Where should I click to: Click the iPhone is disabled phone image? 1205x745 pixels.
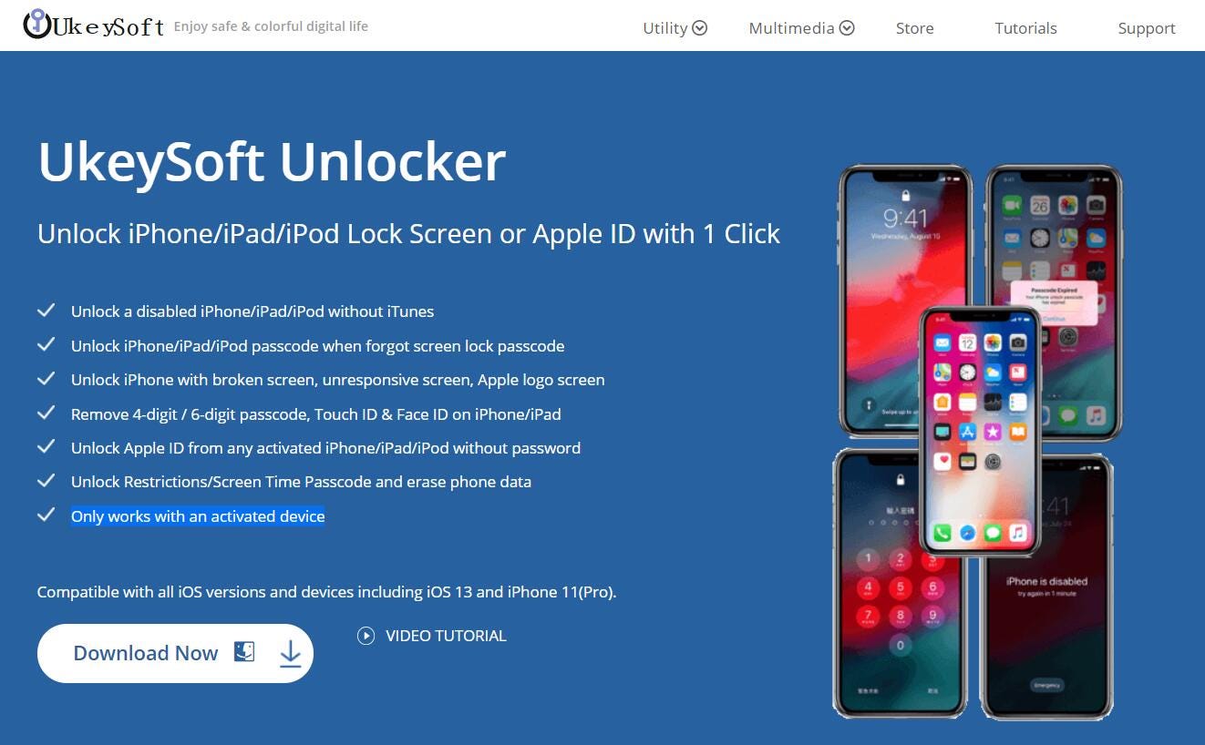coord(1046,585)
